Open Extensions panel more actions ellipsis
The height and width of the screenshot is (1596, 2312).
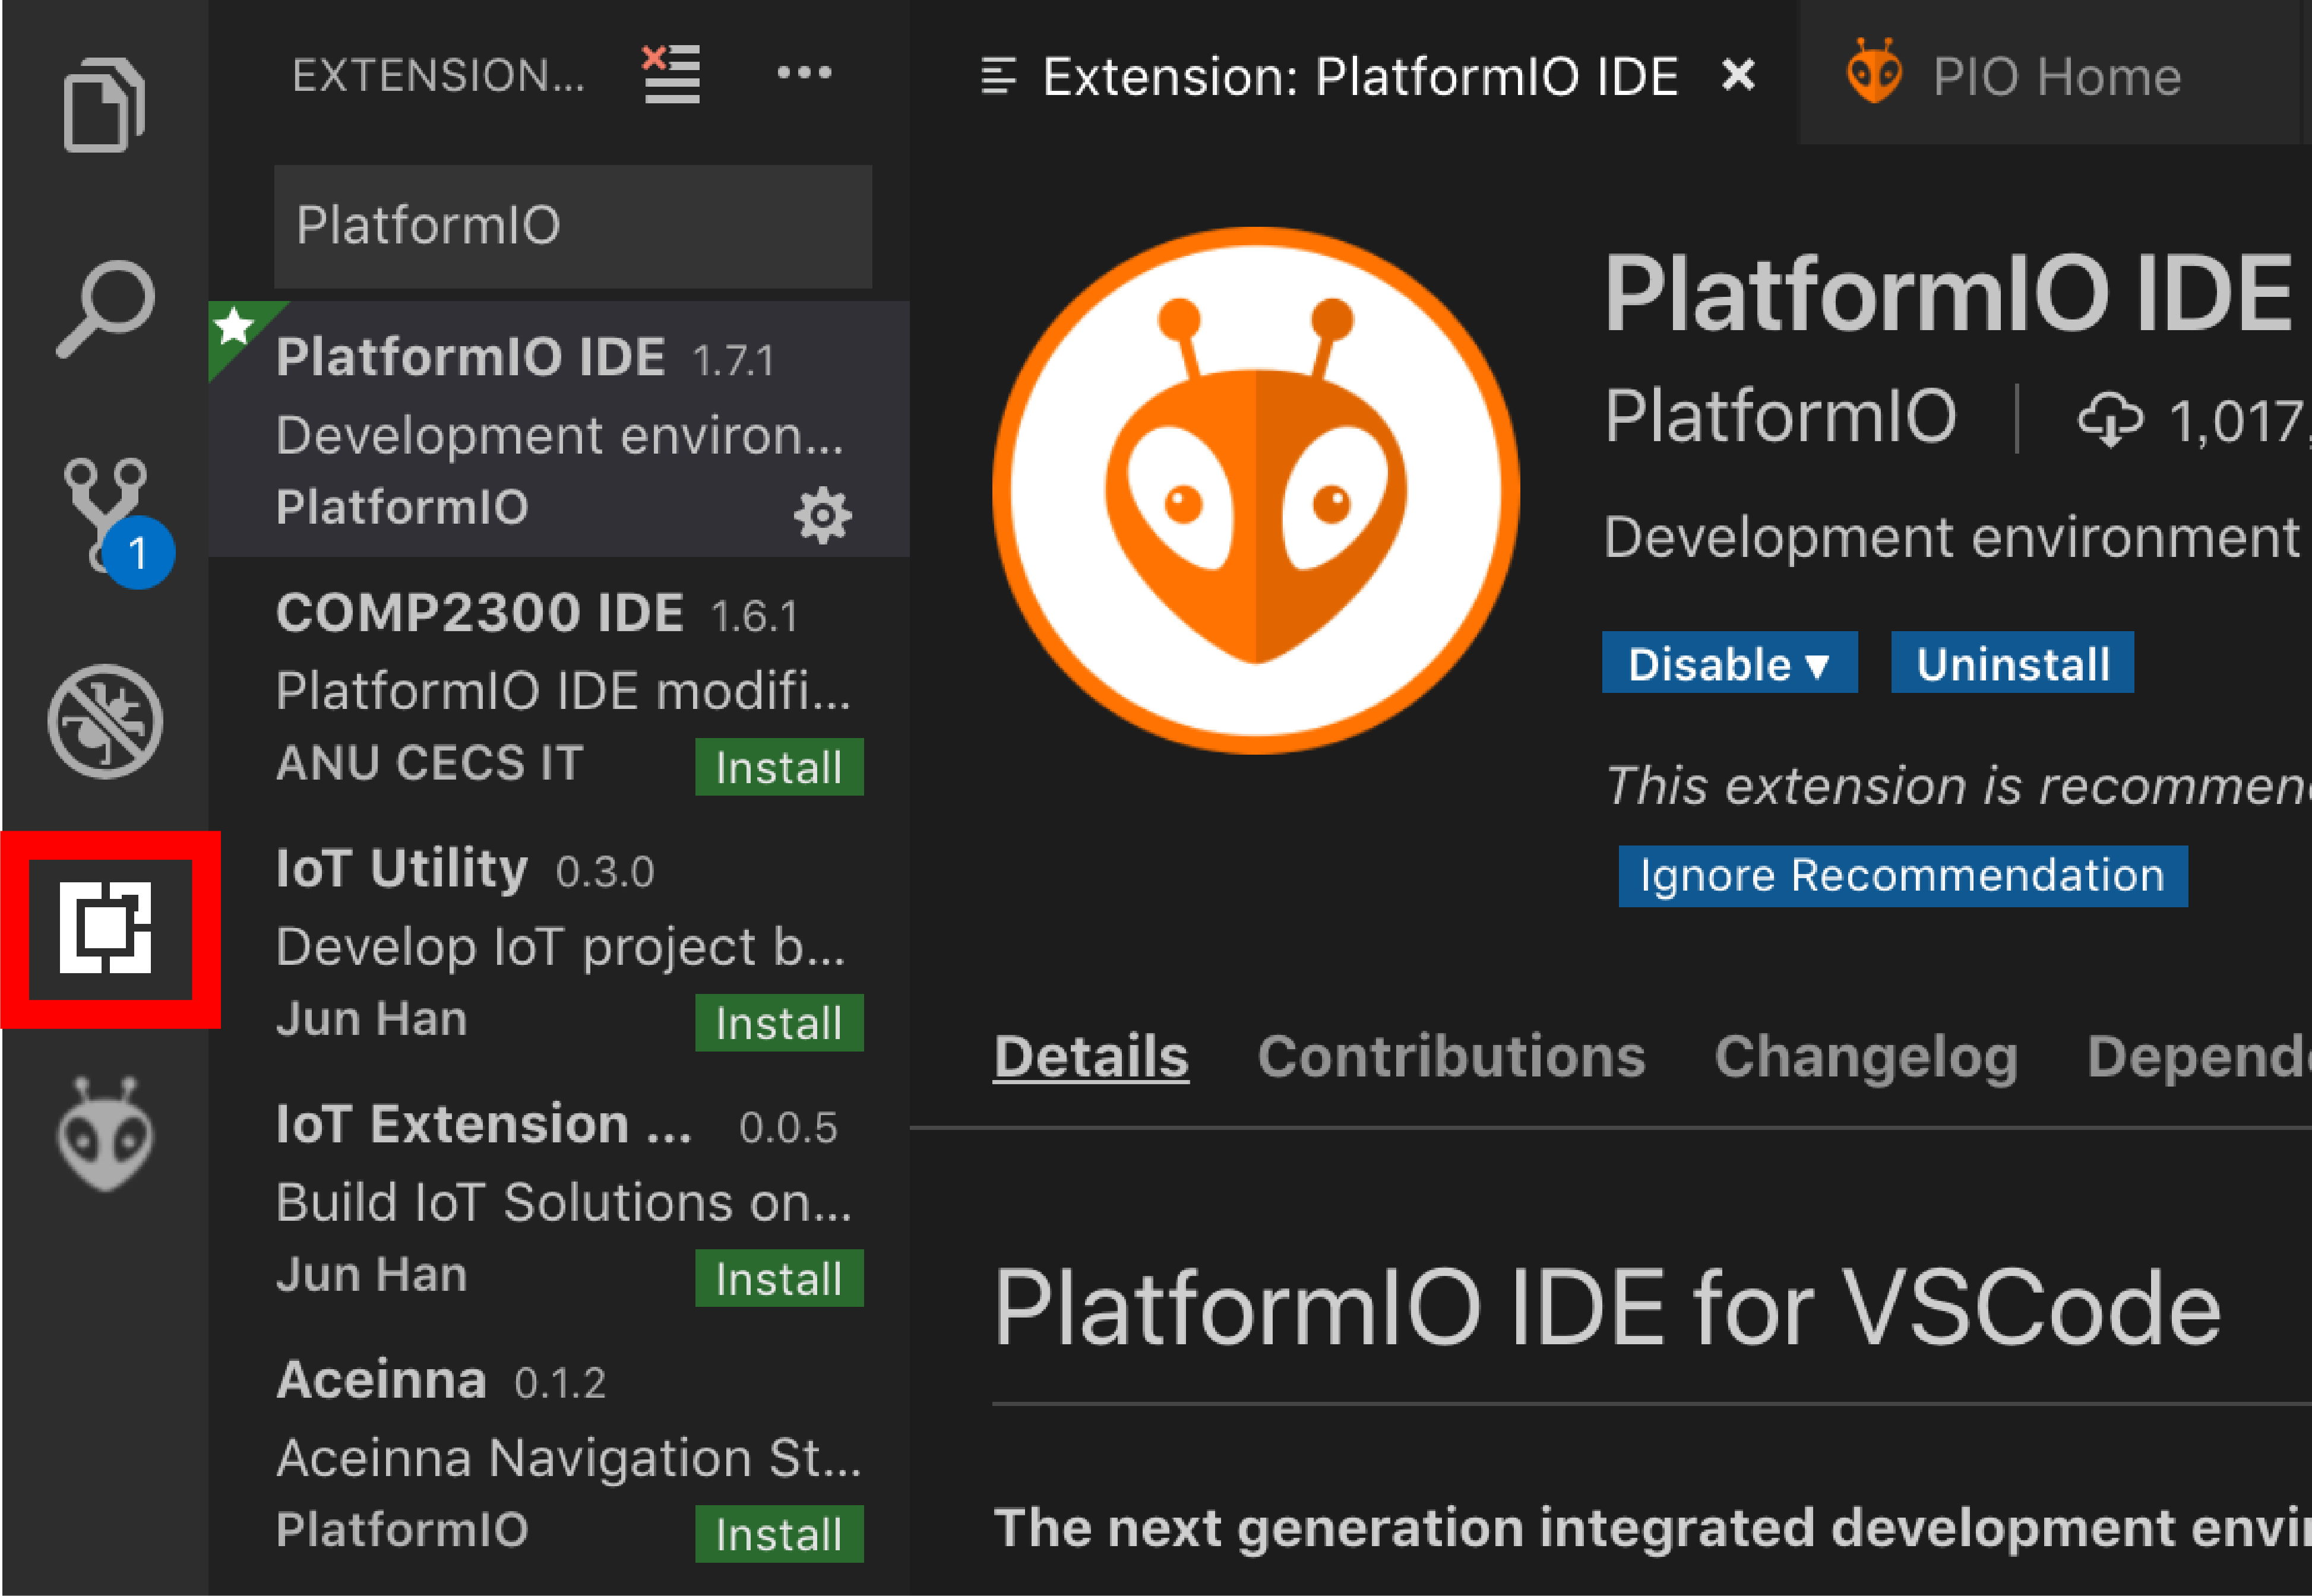pos(804,73)
